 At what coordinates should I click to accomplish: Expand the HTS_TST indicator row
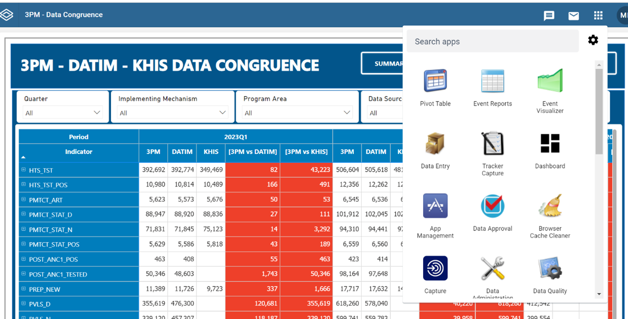click(23, 169)
